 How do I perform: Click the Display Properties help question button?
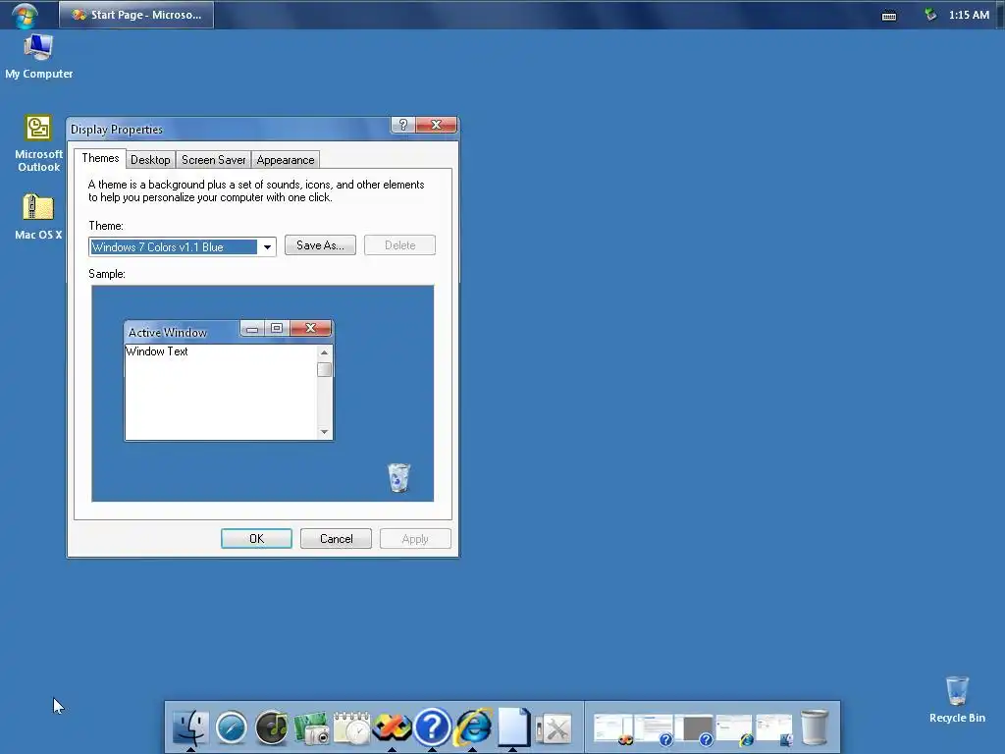(x=402, y=125)
